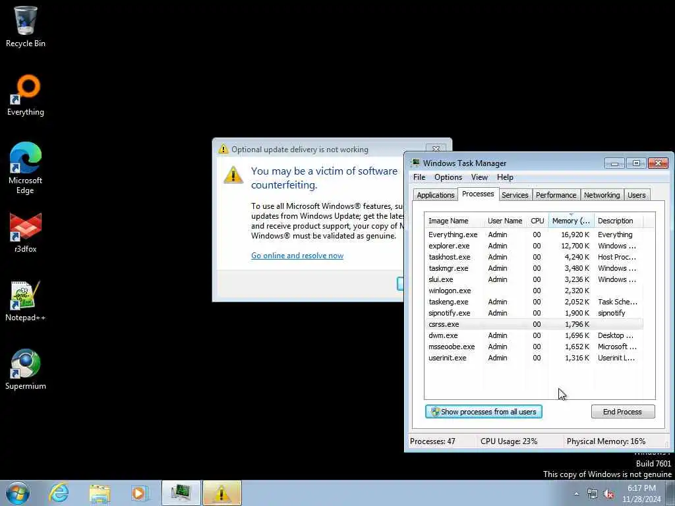The height and width of the screenshot is (506, 675).
Task: Select the Microsoft Edge desktop shortcut
Action: click(26, 168)
